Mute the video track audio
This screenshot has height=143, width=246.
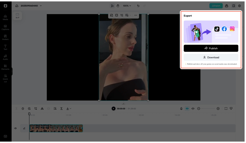coord(16,128)
